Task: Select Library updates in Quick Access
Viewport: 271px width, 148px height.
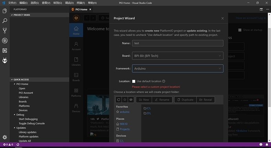Action: click(x=27, y=132)
